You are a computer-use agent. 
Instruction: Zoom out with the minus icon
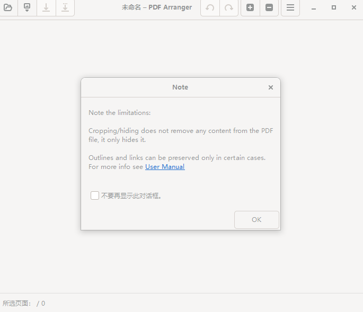point(269,8)
